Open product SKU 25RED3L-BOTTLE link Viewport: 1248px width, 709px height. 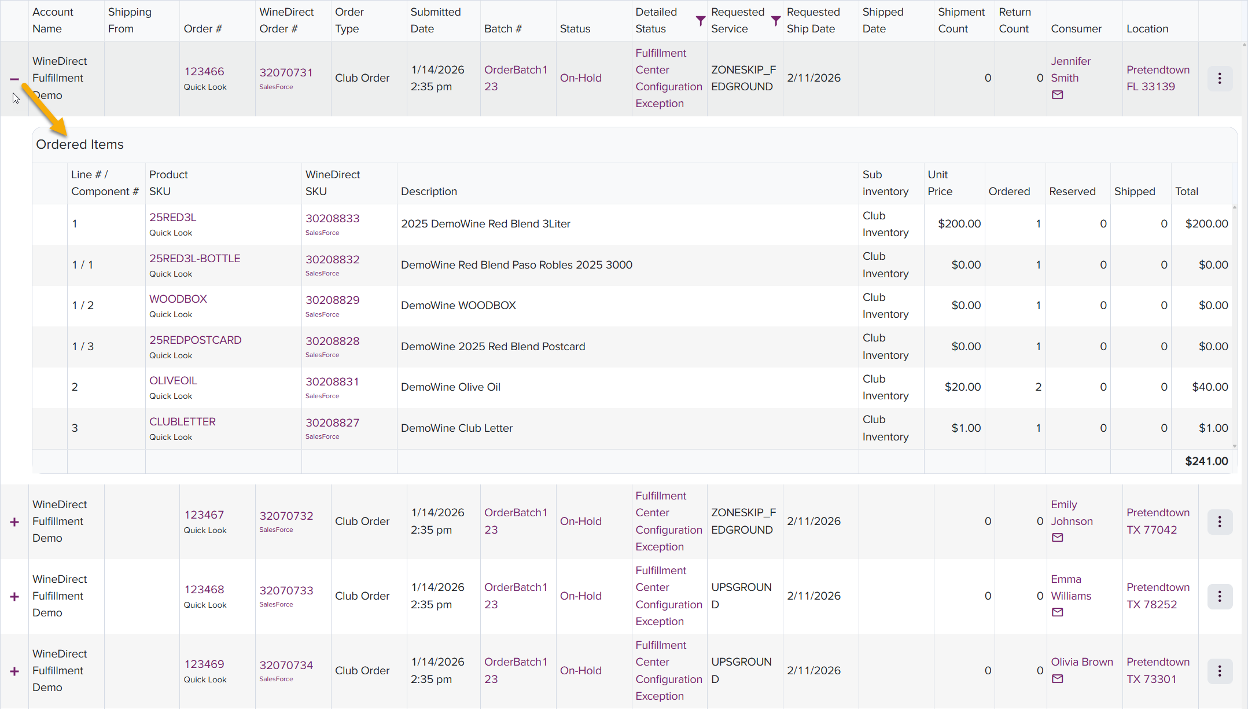194,258
